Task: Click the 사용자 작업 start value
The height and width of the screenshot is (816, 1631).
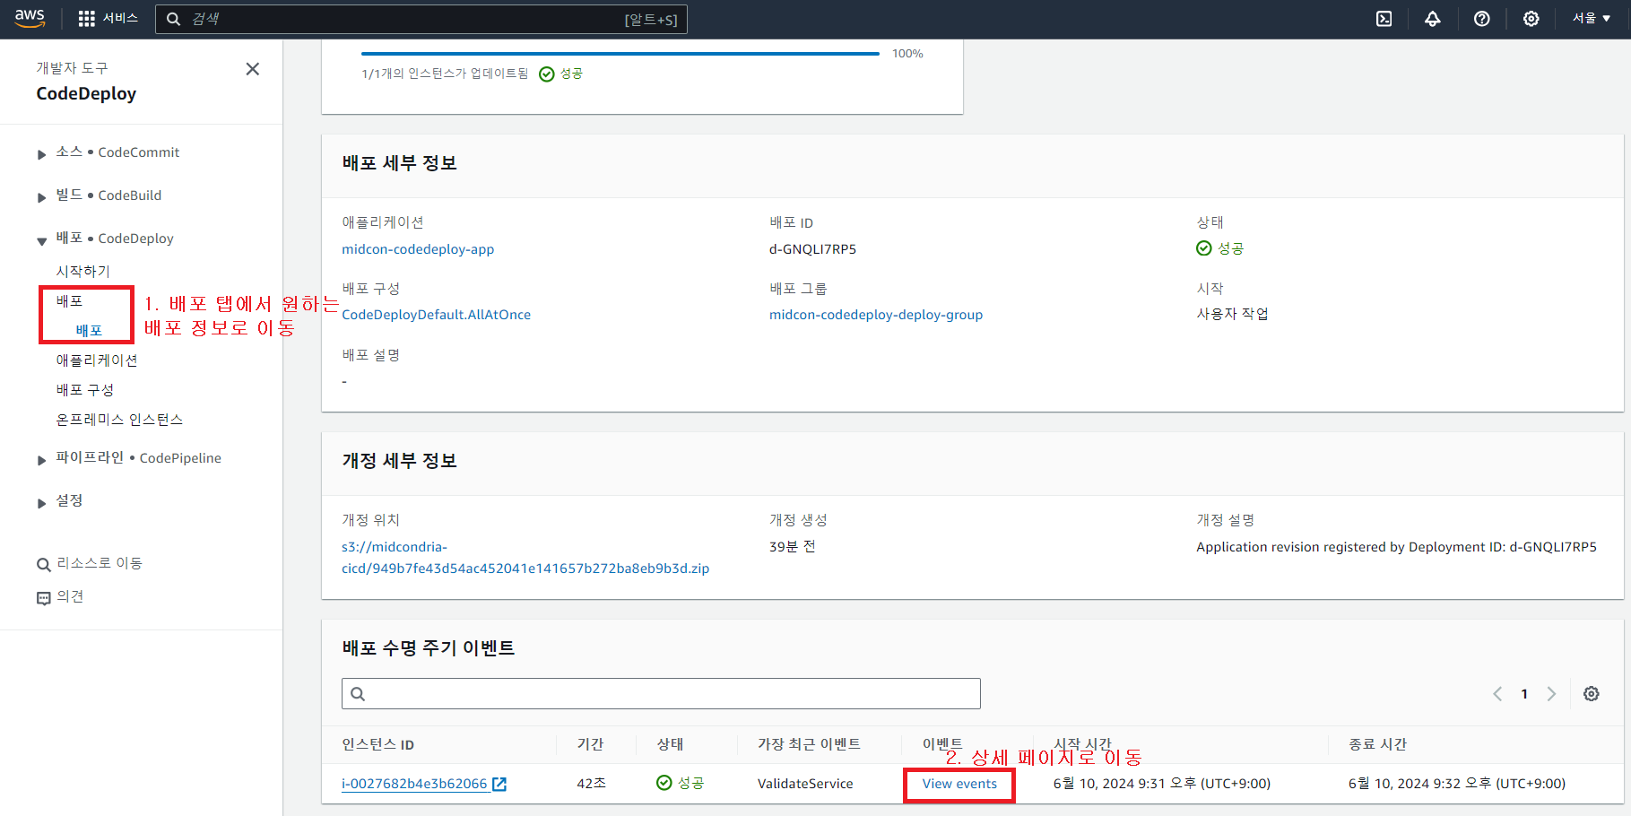Action: click(x=1232, y=314)
